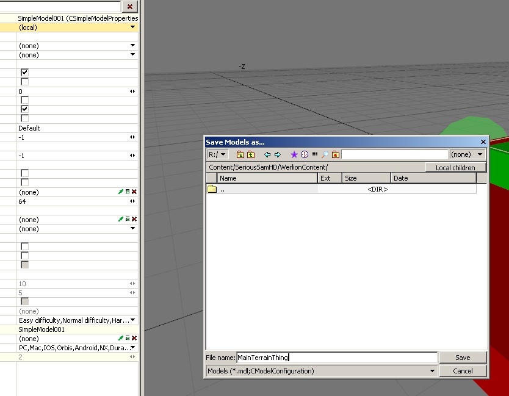Tick the unchecked box directly above the 0 field
509x396 pixels.
point(24,82)
